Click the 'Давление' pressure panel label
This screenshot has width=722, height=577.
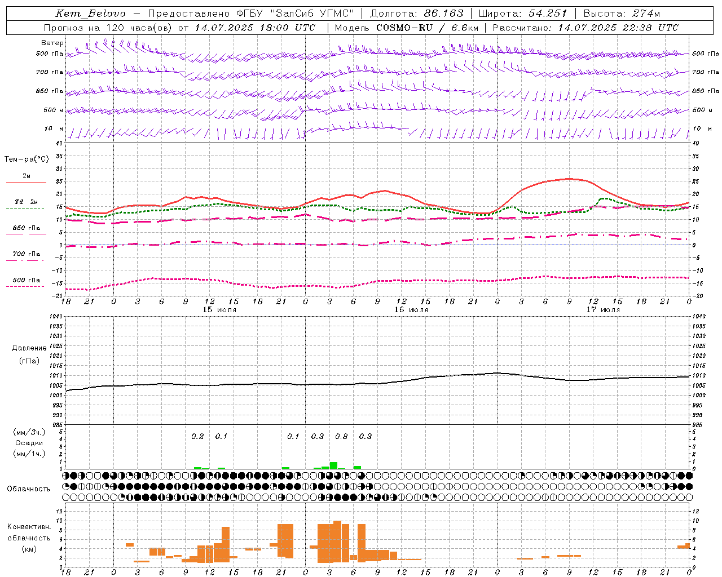(29, 348)
